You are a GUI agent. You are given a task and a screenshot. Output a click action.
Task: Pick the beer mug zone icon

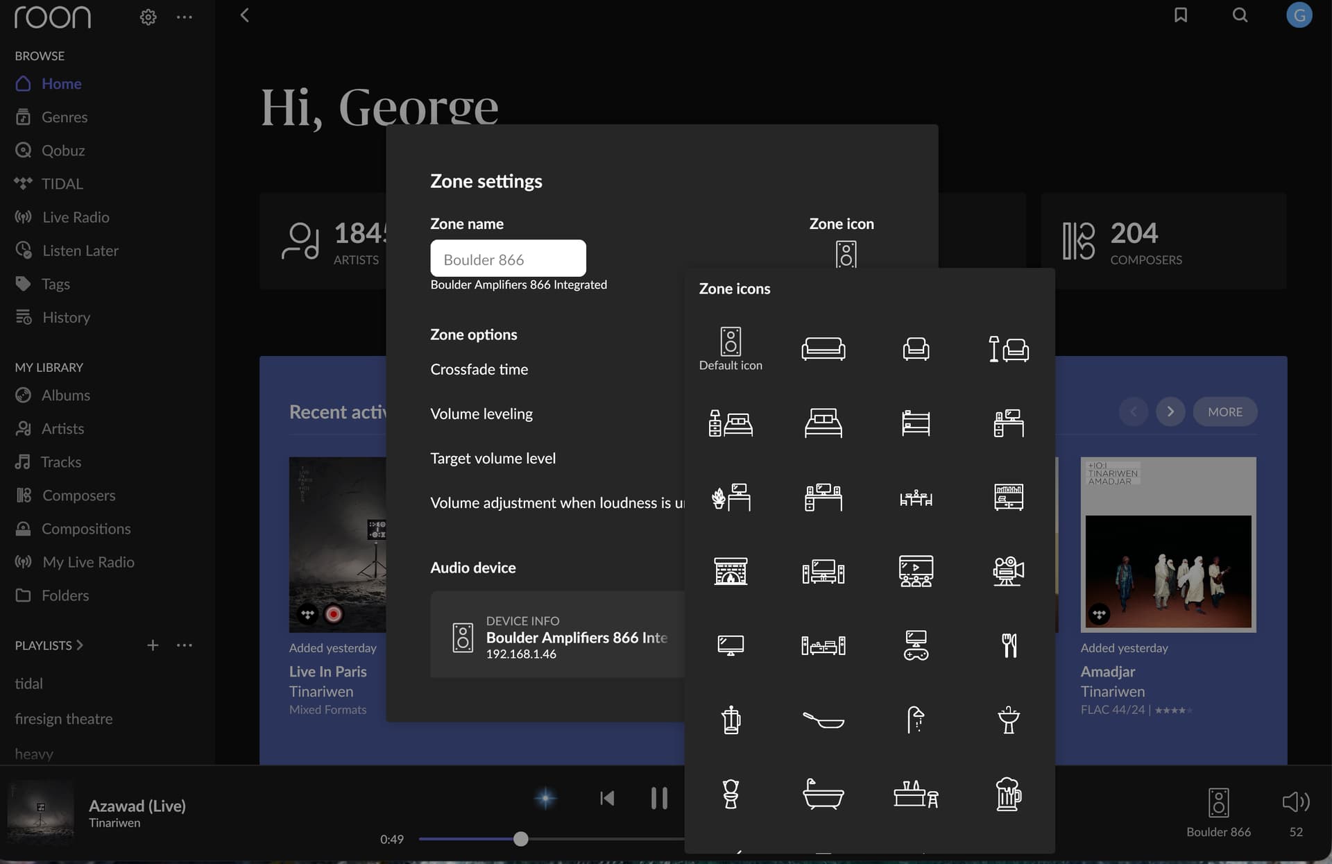1008,794
